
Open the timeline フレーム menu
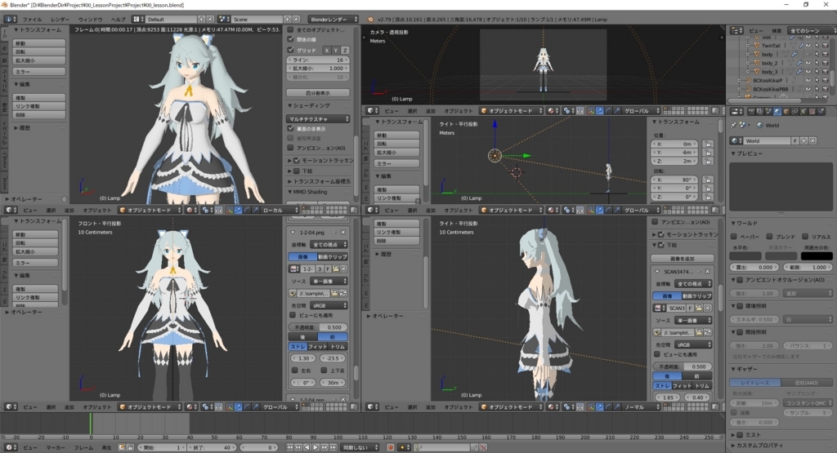tap(83, 447)
